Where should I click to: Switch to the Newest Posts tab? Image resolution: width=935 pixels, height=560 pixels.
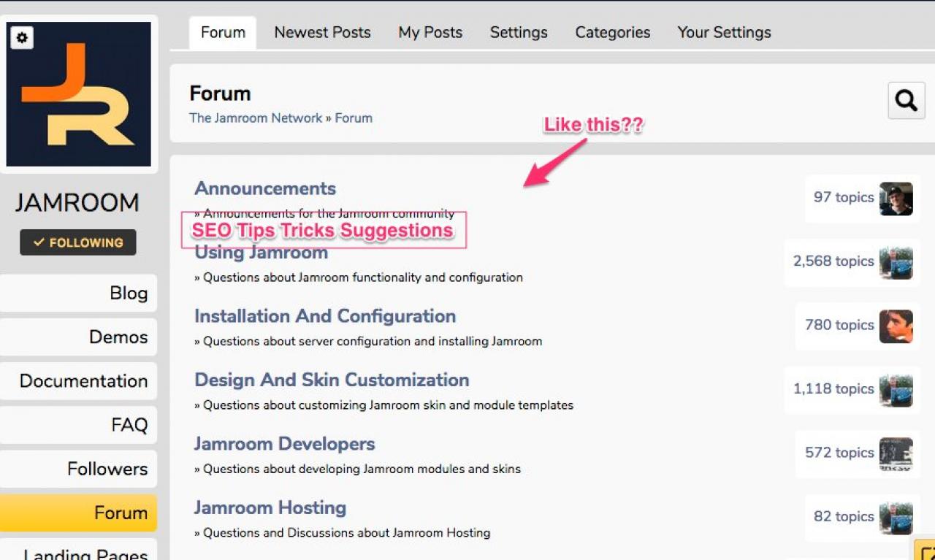322,33
